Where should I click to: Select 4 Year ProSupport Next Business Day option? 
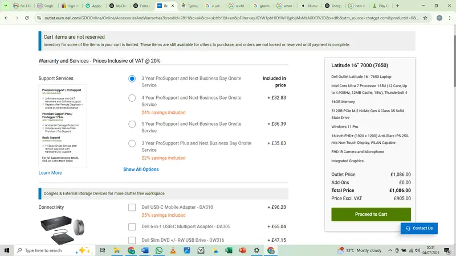point(132,98)
